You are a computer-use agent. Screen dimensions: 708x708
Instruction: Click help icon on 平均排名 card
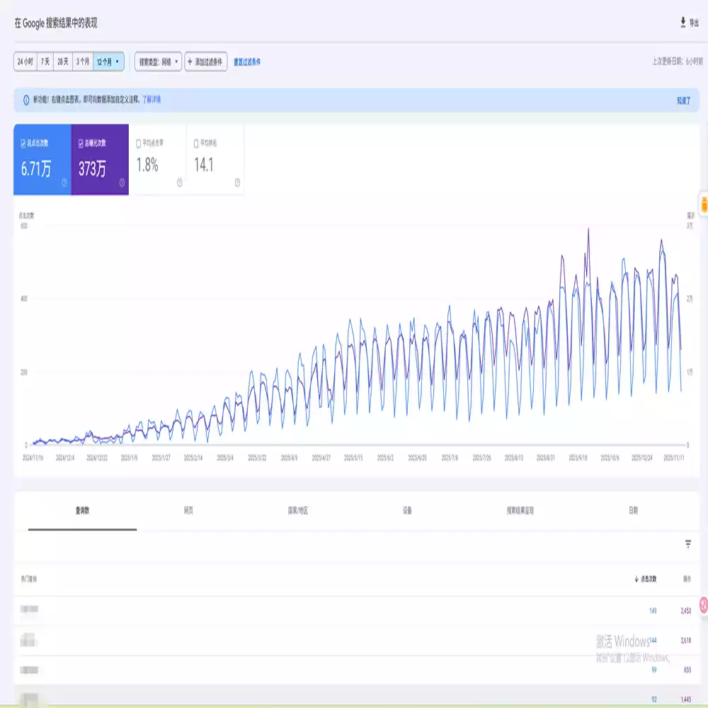[237, 183]
